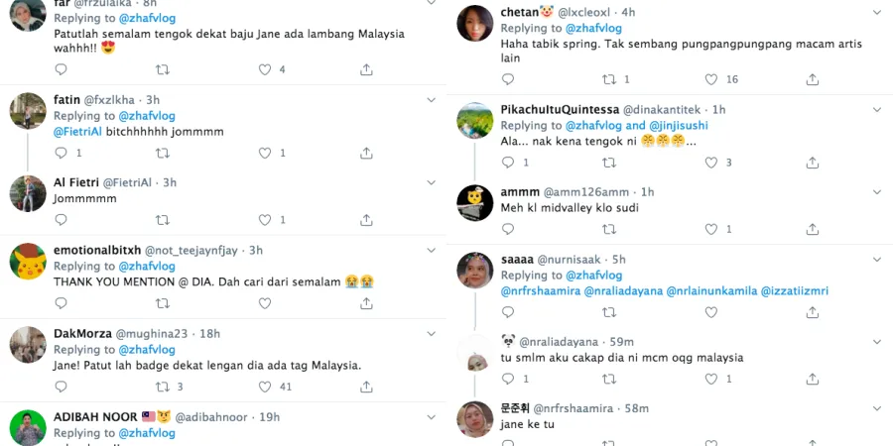The image size is (893, 446).
Task: Open more options for fatin's tweet
Action: (x=431, y=98)
